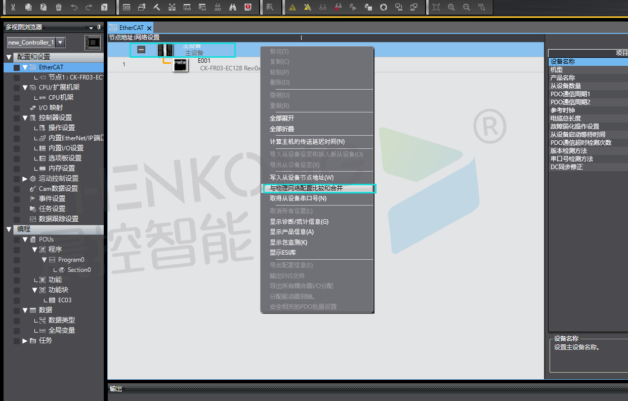The height and width of the screenshot is (401, 628).
Task: Click the Cut scissors icon in toolbar
Action: (x=13, y=7)
